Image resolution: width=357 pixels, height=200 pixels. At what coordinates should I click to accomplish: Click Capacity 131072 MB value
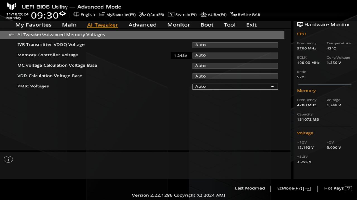(x=308, y=119)
